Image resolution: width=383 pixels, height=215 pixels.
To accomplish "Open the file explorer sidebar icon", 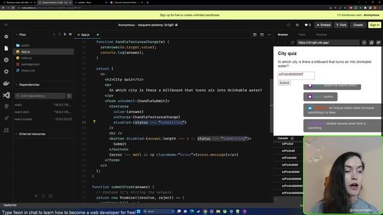I will click(x=7, y=48).
